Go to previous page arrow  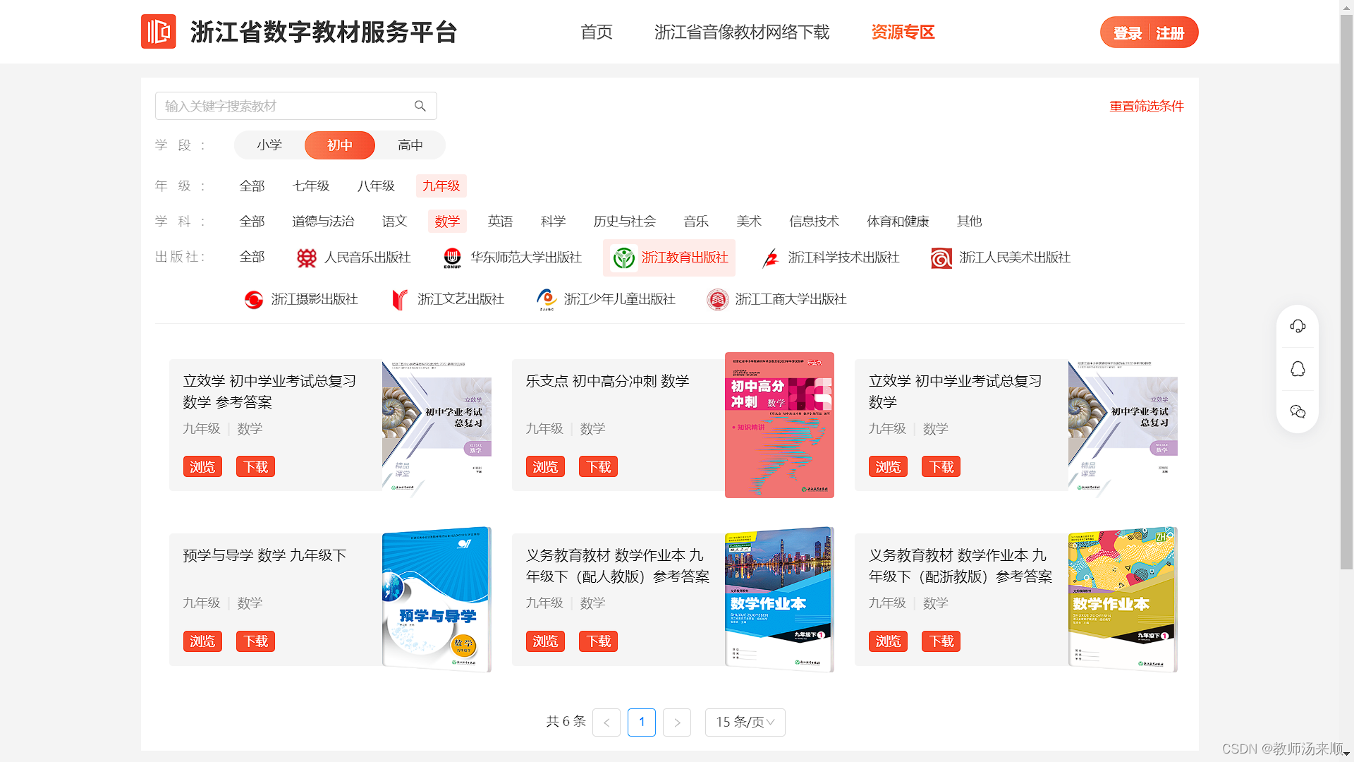606,722
